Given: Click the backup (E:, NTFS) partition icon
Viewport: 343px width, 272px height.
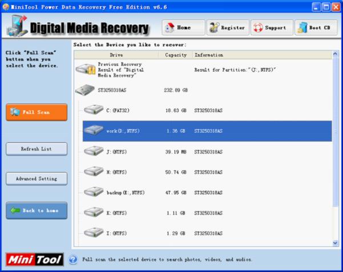Looking at the screenshot, I should 94,192.
